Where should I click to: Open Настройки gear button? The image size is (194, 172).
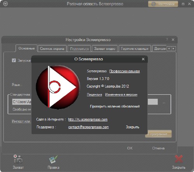163,4
